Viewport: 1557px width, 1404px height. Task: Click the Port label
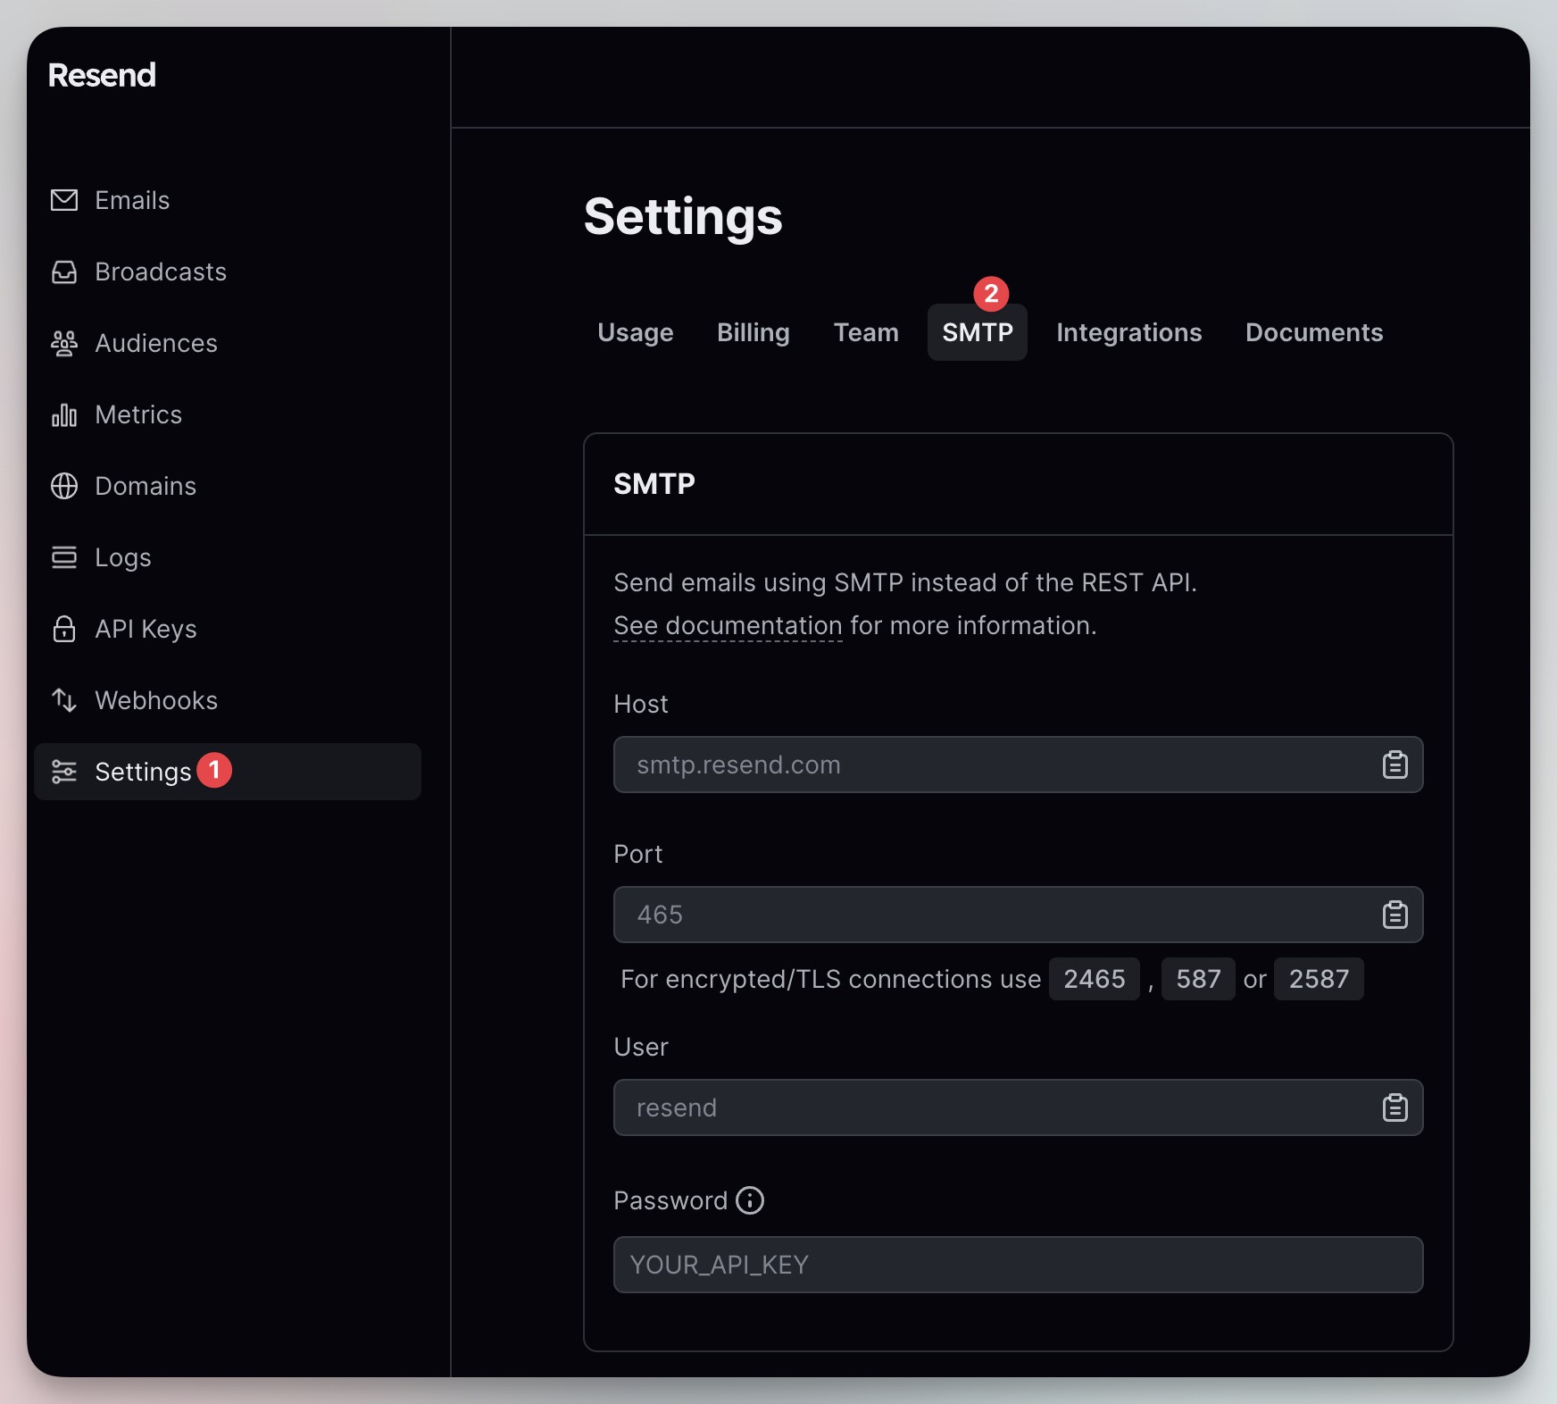click(638, 854)
